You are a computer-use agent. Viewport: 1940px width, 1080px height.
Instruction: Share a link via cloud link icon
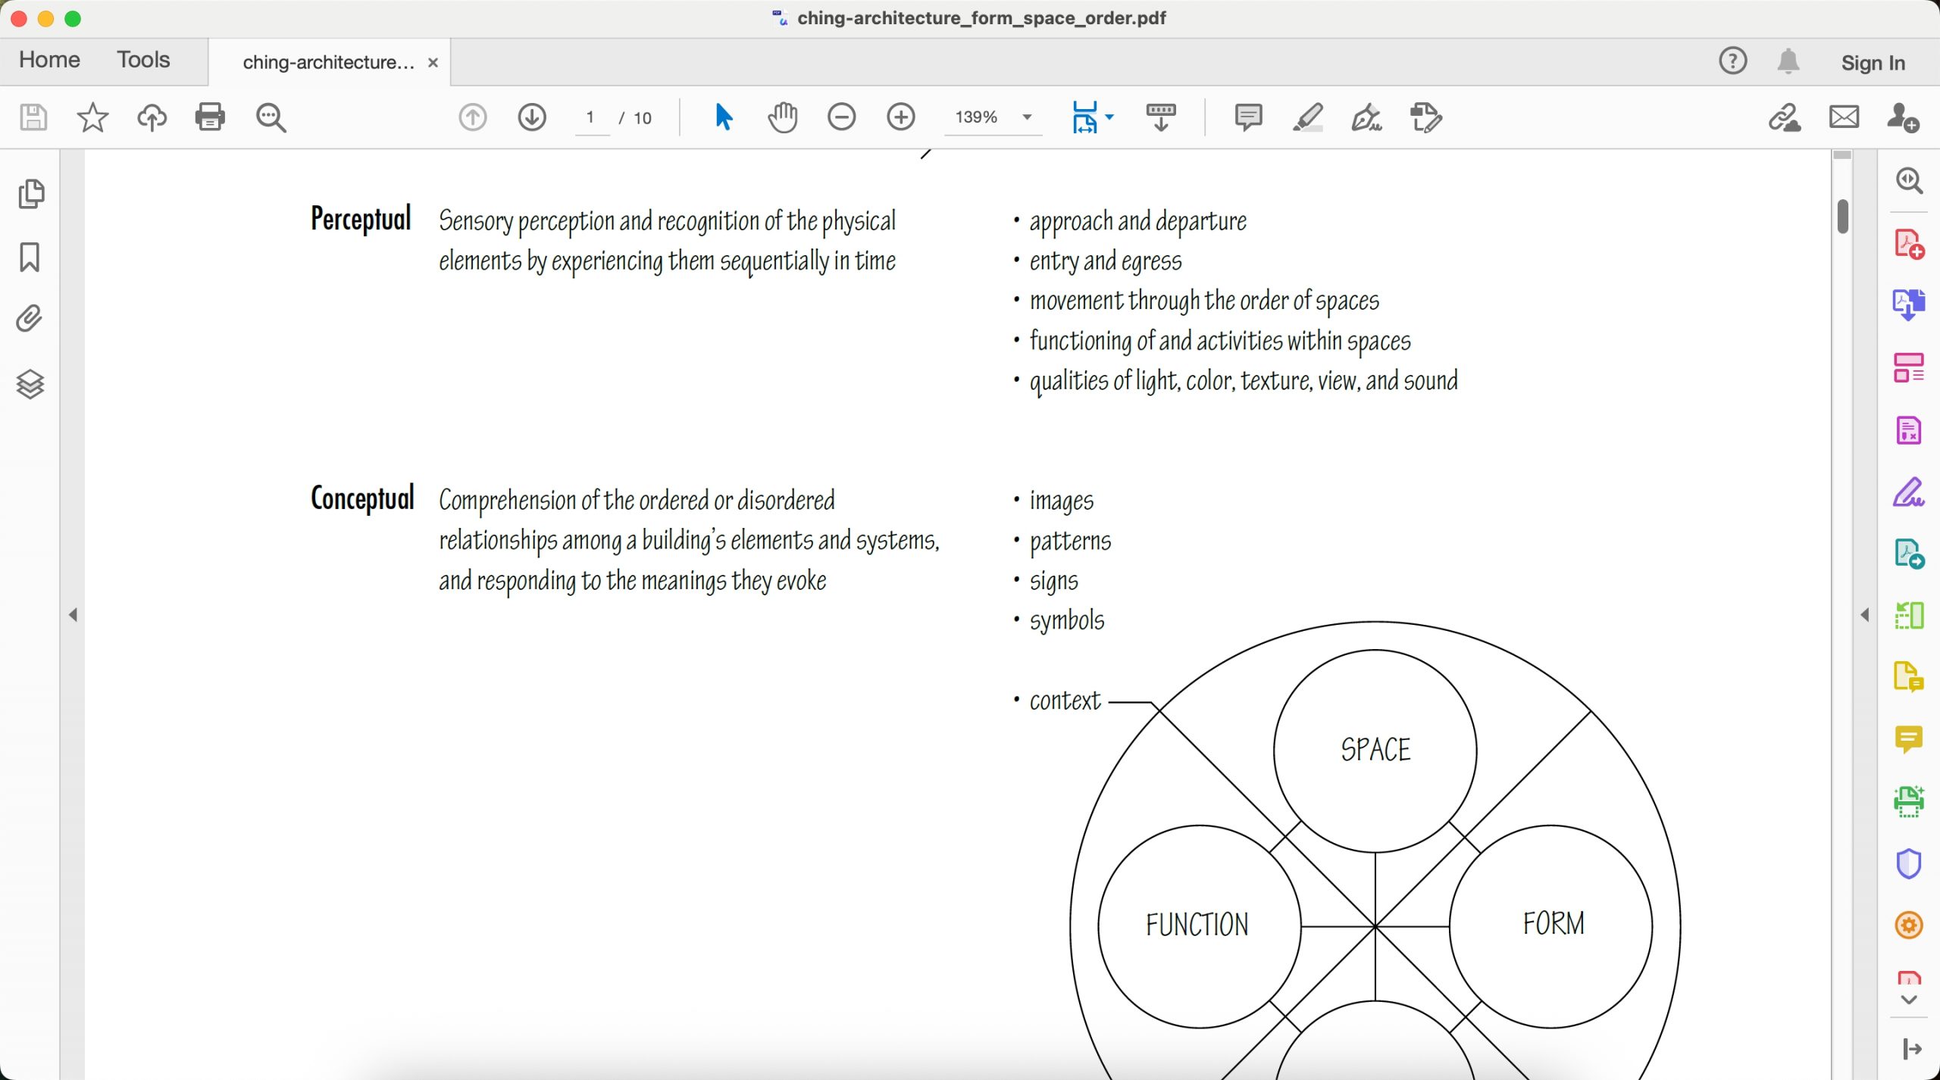tap(1785, 117)
